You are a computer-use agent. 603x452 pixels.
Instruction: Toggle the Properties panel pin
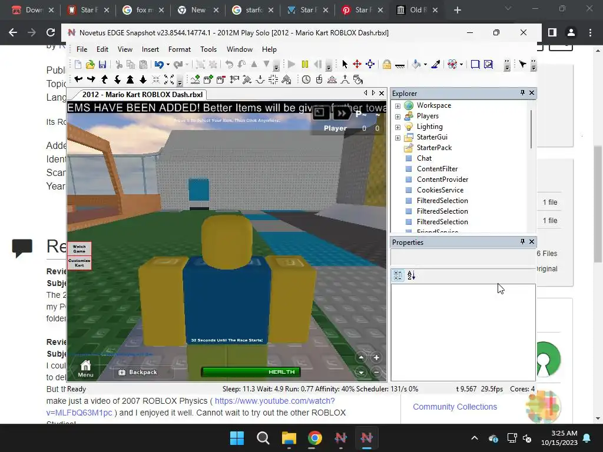(x=522, y=241)
